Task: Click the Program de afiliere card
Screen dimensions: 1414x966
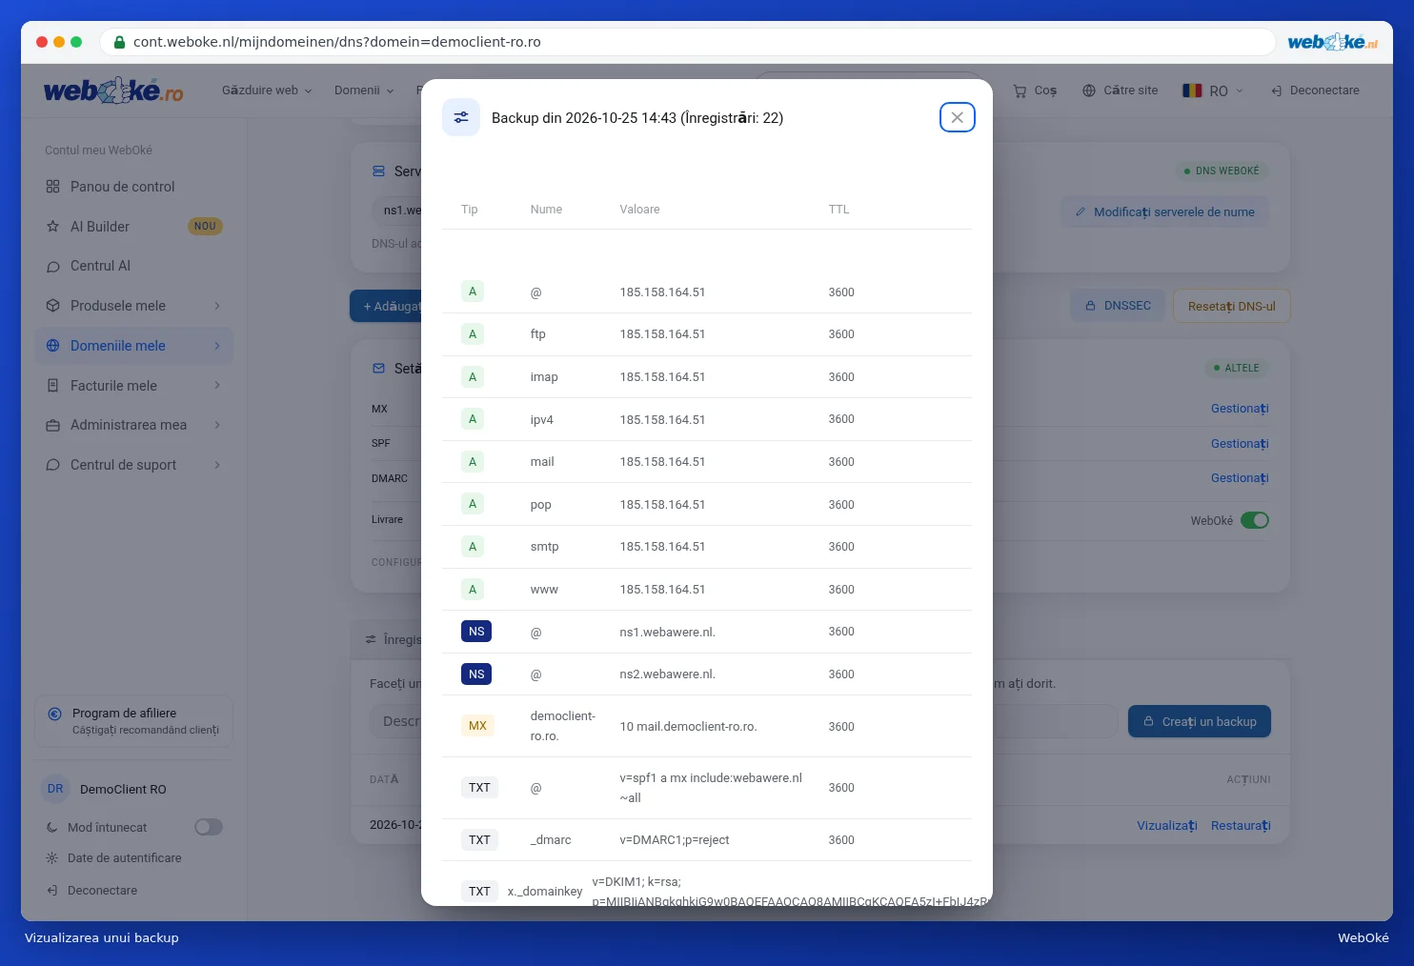Action: point(134,721)
